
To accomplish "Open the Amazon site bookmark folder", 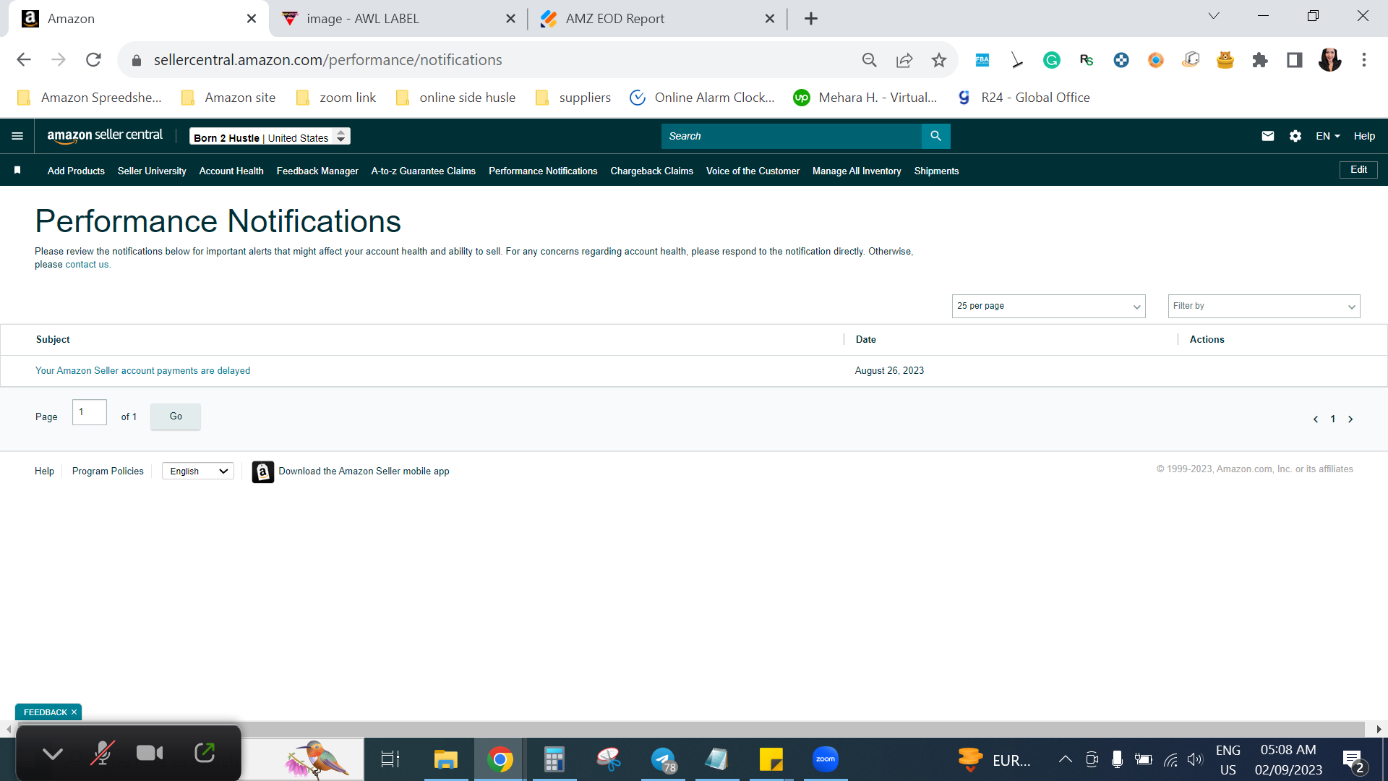I will 228,98.
